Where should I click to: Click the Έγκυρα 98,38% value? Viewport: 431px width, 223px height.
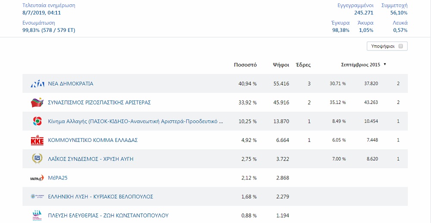(x=341, y=30)
